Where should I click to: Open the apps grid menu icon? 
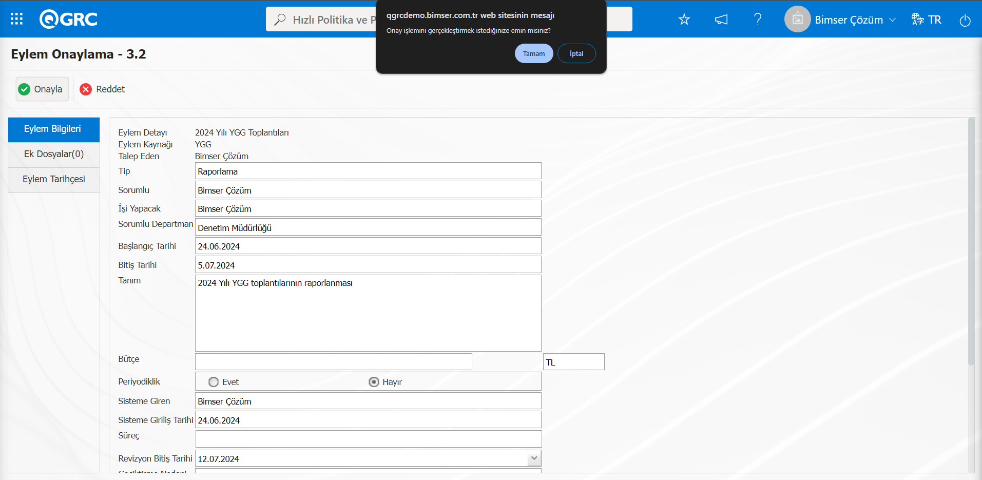[16, 19]
